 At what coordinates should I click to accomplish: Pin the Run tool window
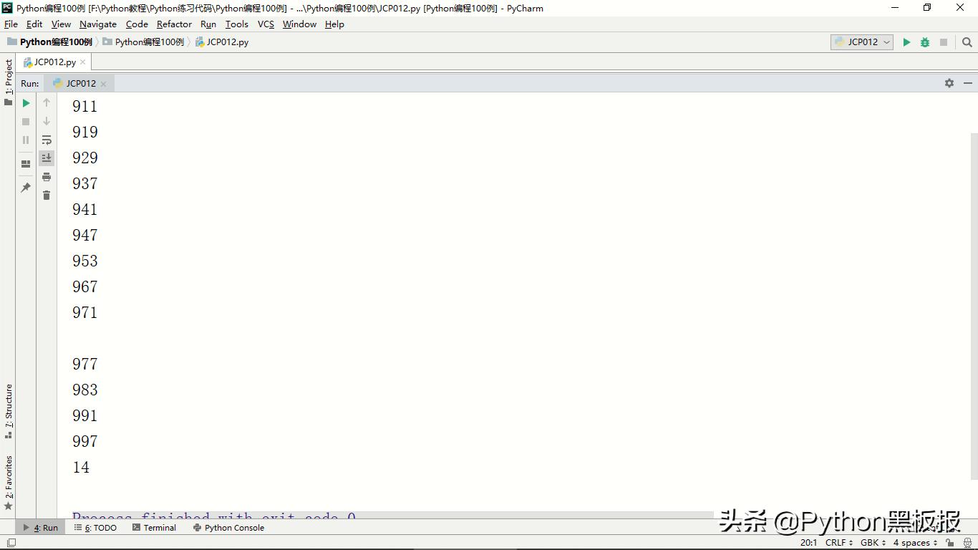(x=26, y=187)
